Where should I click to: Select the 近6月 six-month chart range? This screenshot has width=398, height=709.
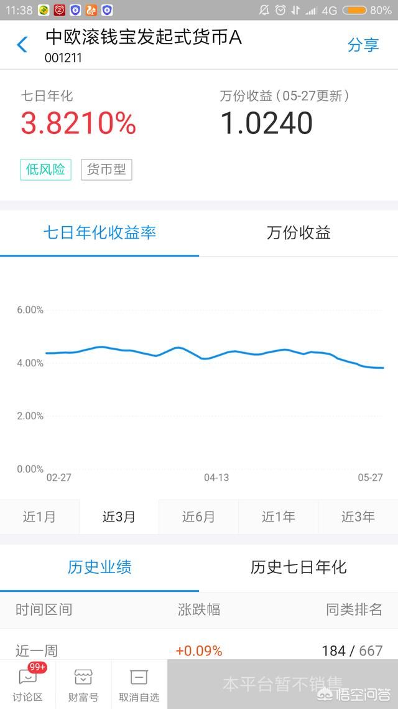point(198,517)
